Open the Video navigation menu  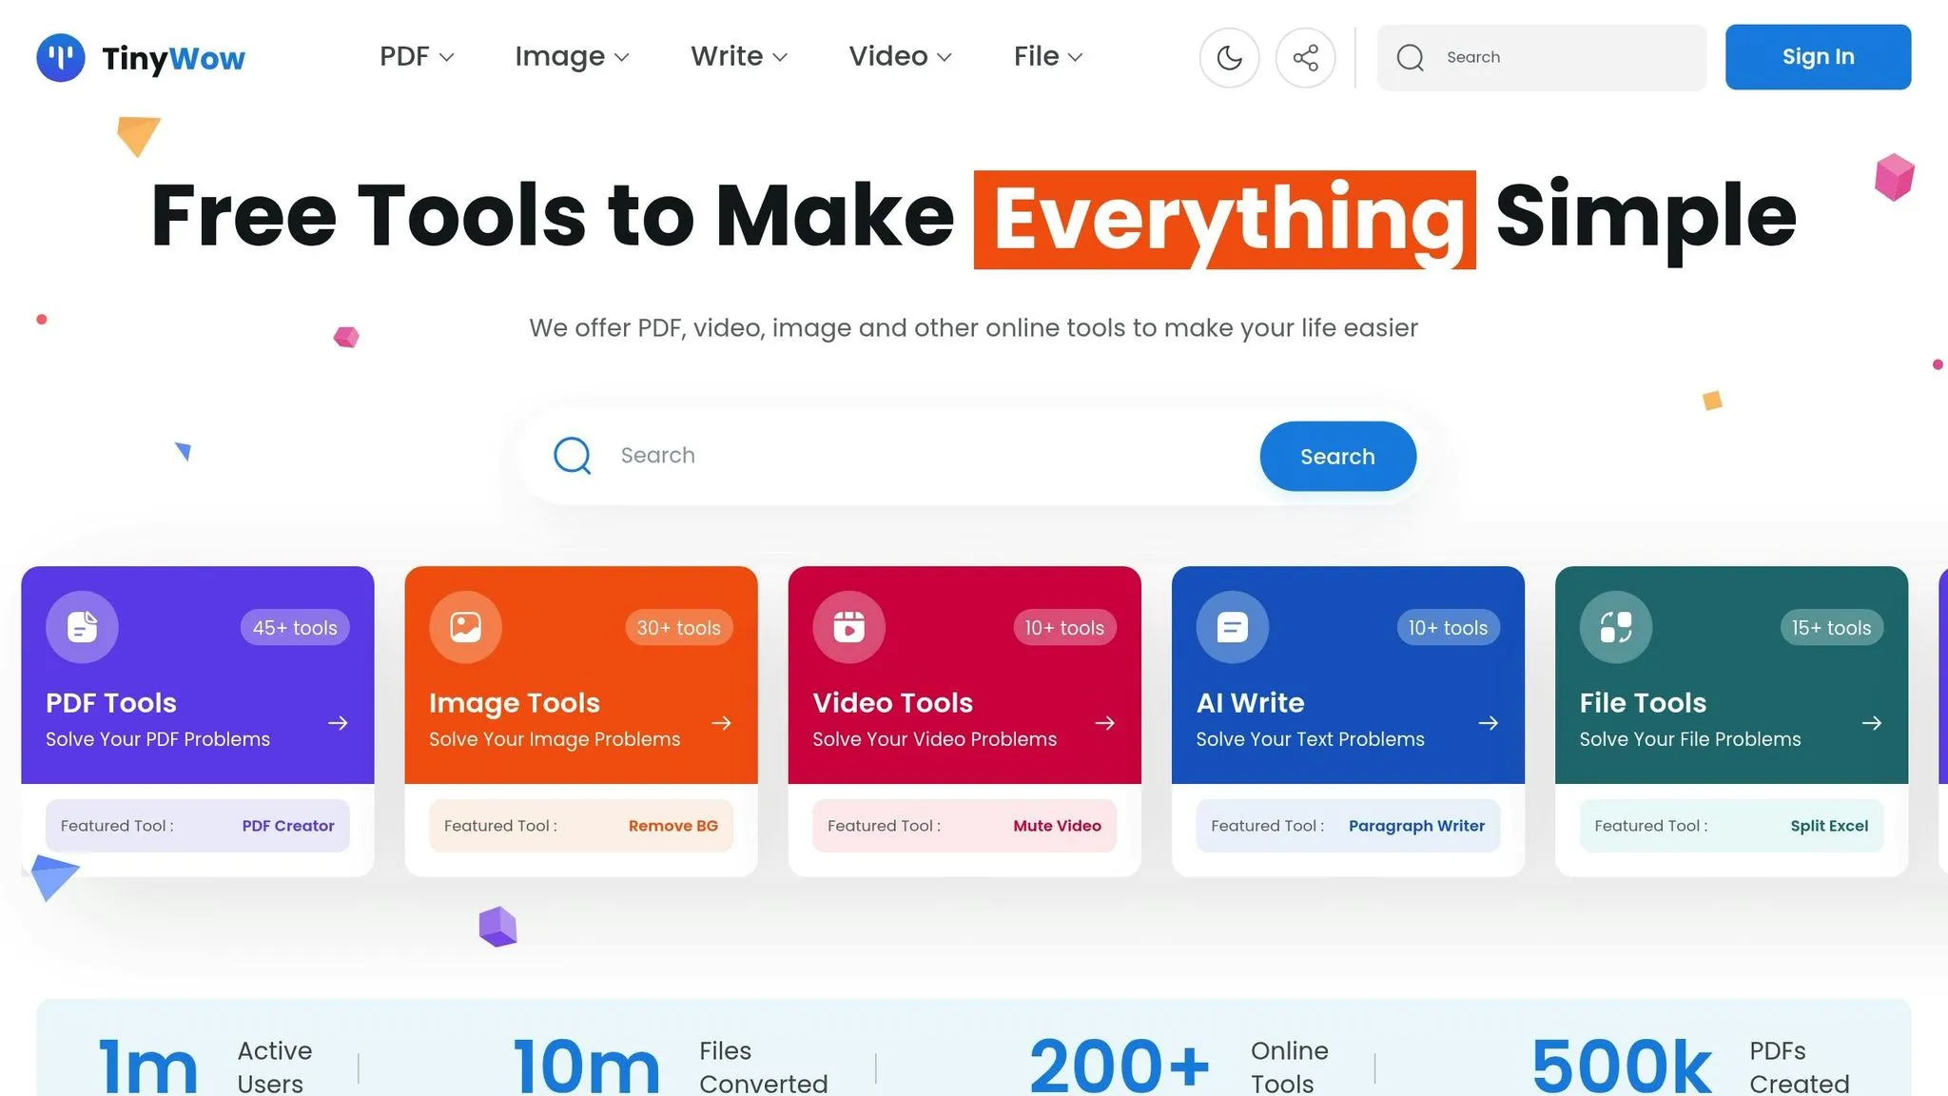[x=900, y=56]
